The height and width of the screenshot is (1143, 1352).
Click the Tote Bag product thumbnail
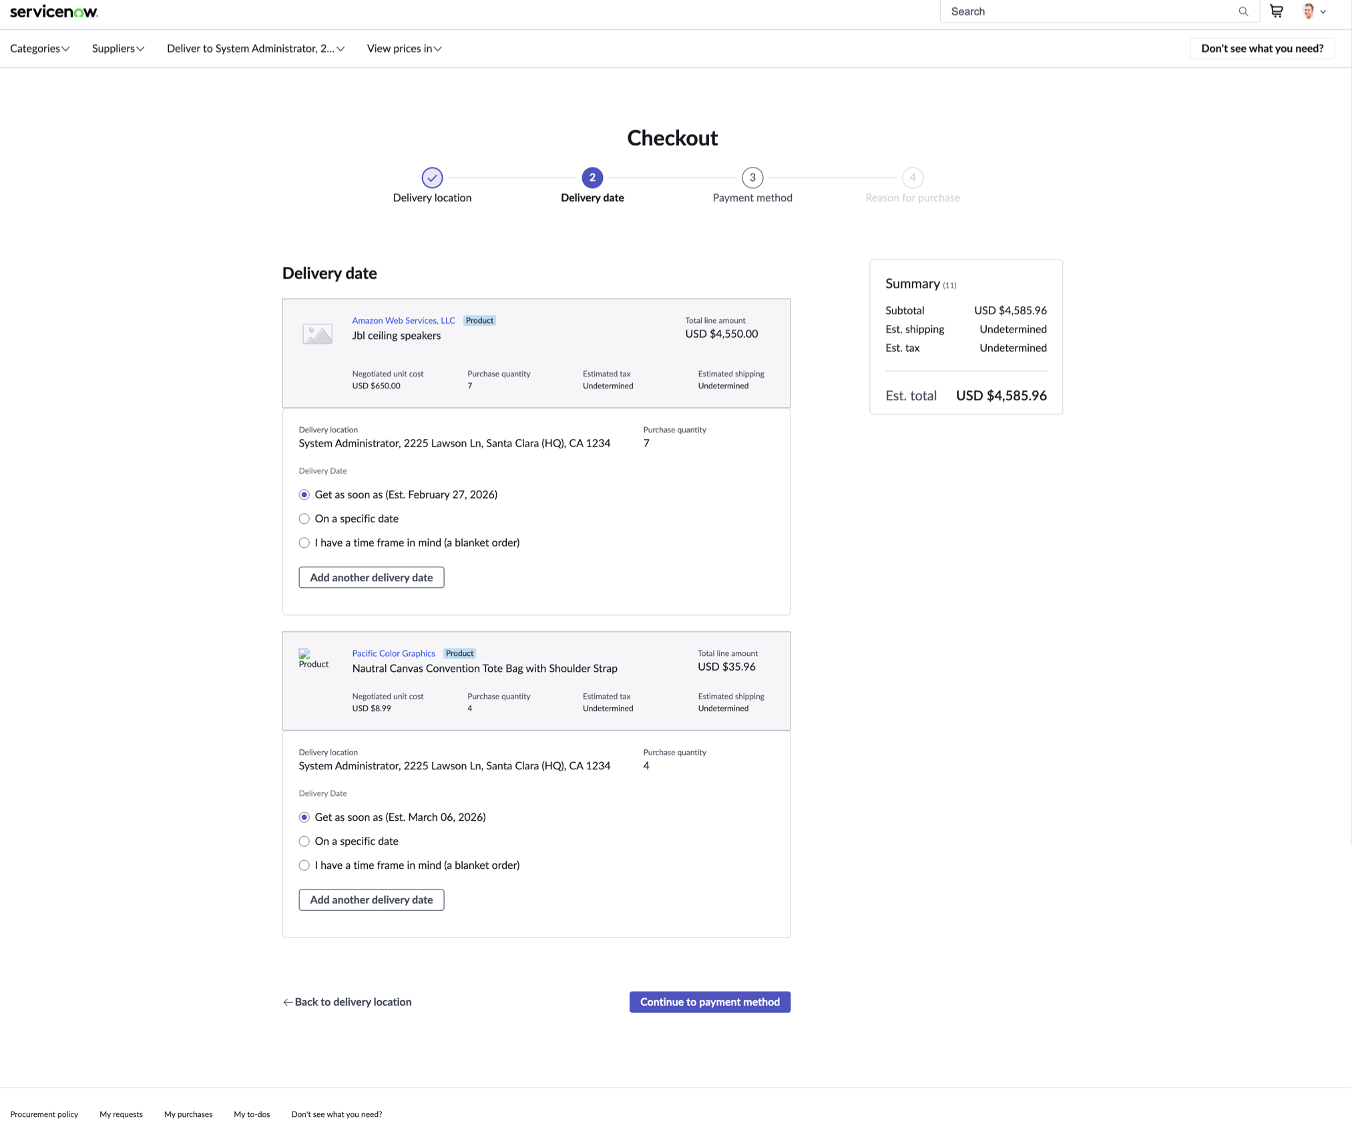tap(314, 659)
